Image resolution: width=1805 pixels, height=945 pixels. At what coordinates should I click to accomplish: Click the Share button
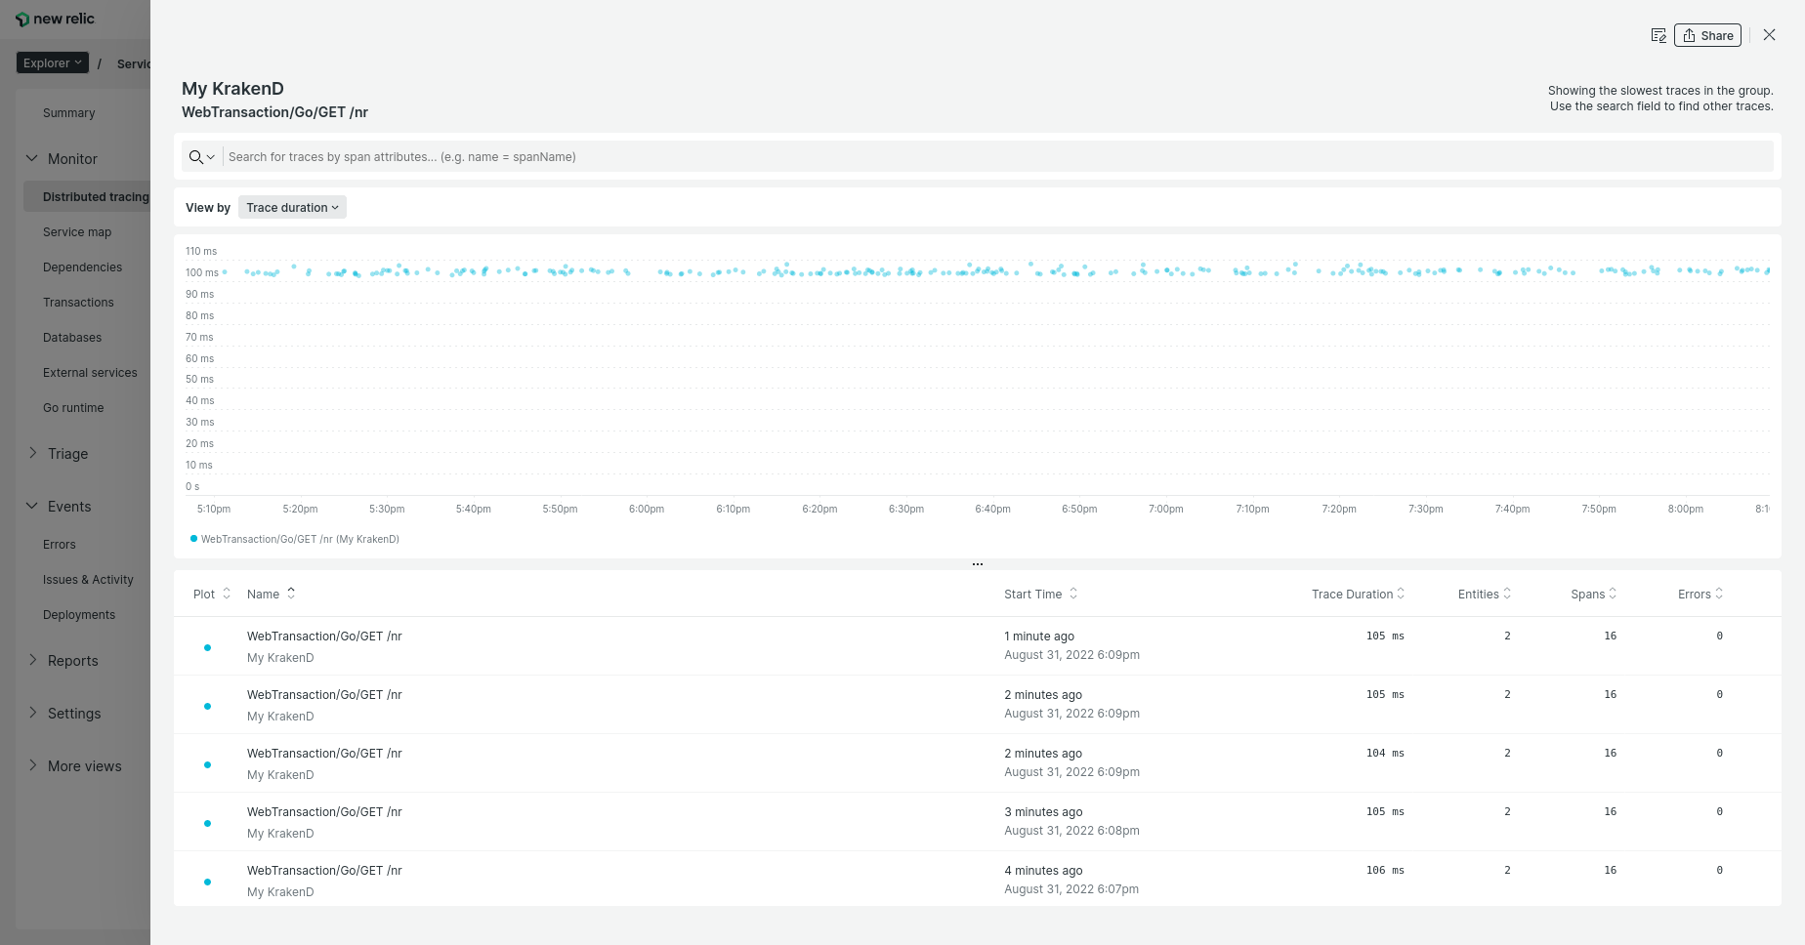1708,35
